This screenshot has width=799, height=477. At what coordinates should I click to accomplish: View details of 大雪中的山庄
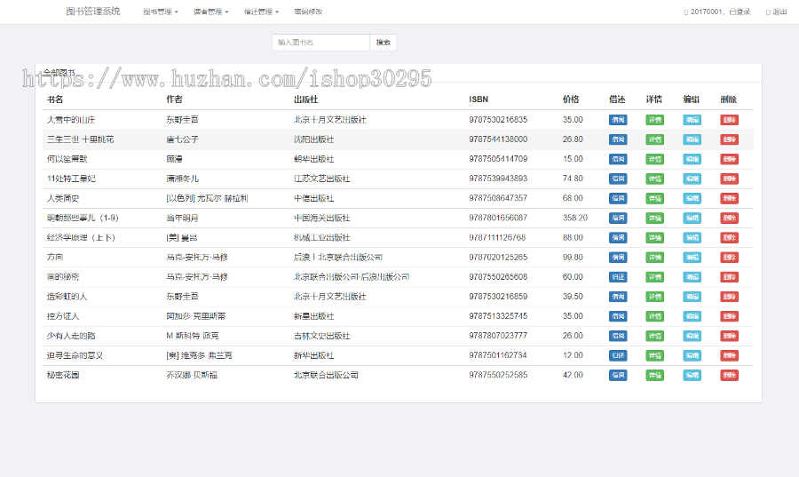pos(655,120)
